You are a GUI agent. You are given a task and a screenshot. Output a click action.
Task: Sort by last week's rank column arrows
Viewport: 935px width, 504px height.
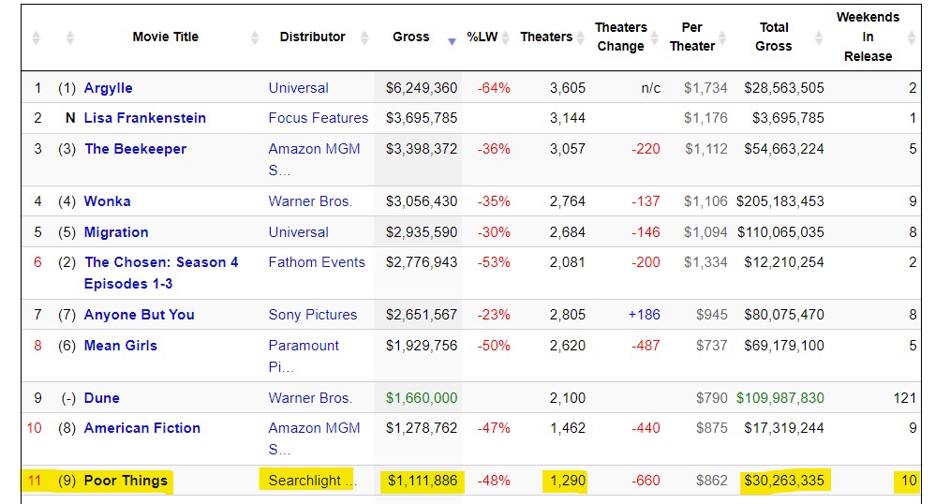pos(70,37)
